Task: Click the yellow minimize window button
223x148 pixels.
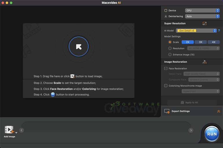Action: 7,3
